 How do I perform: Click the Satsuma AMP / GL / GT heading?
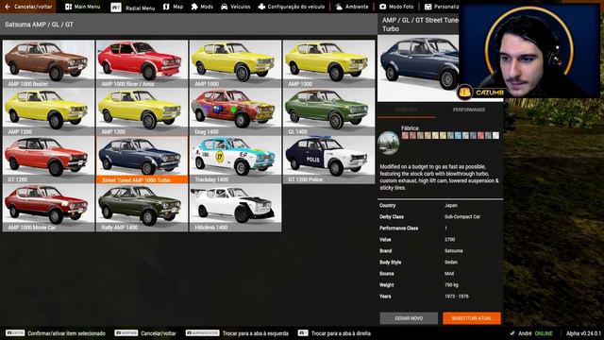coord(39,25)
